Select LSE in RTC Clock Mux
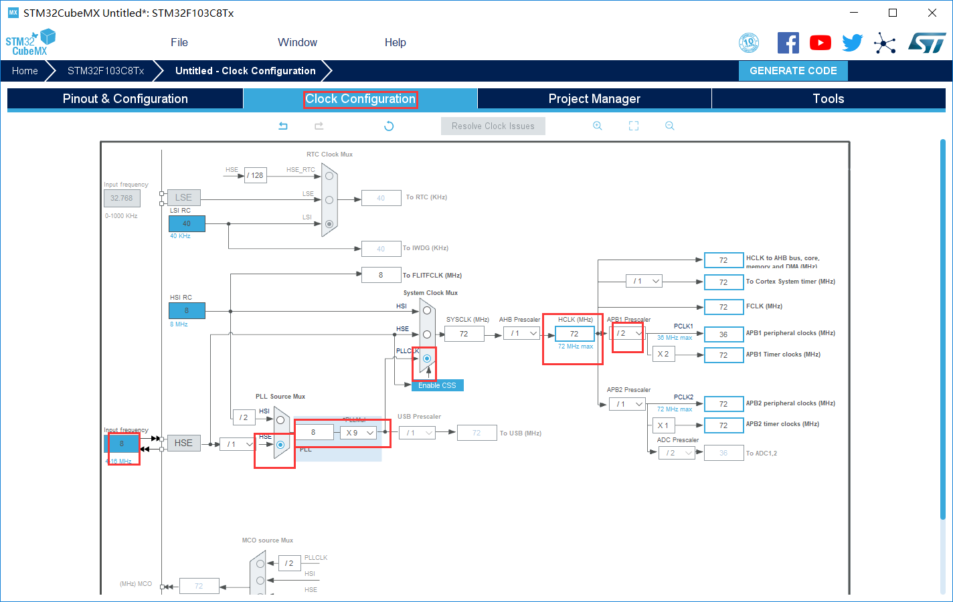The height and width of the screenshot is (602, 953). tap(329, 200)
